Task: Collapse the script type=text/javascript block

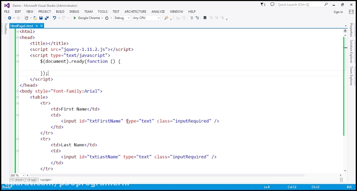Action: coord(18,55)
